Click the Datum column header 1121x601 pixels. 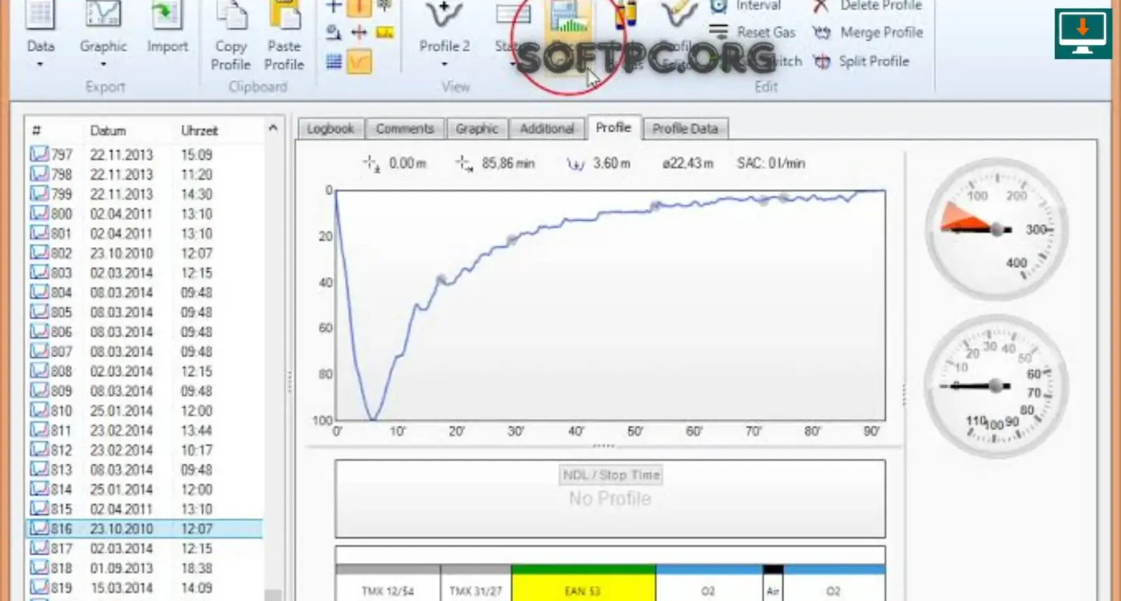[108, 131]
